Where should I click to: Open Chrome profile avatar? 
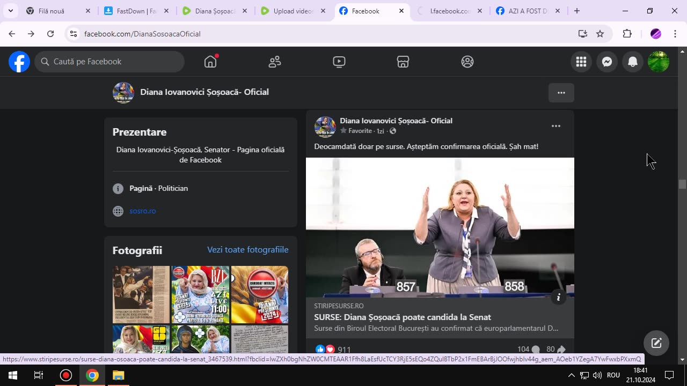pyautogui.click(x=655, y=34)
